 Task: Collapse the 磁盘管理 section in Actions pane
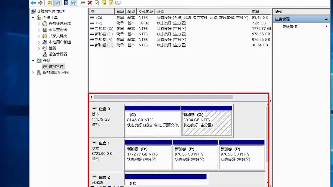click(327, 19)
